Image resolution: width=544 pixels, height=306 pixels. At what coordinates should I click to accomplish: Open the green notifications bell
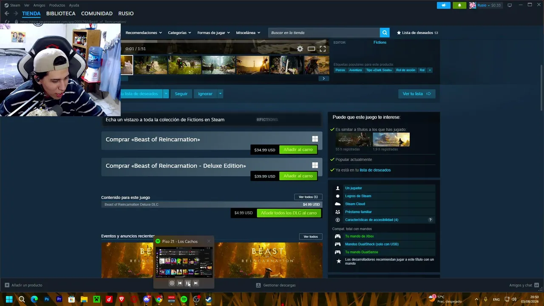pyautogui.click(x=459, y=5)
